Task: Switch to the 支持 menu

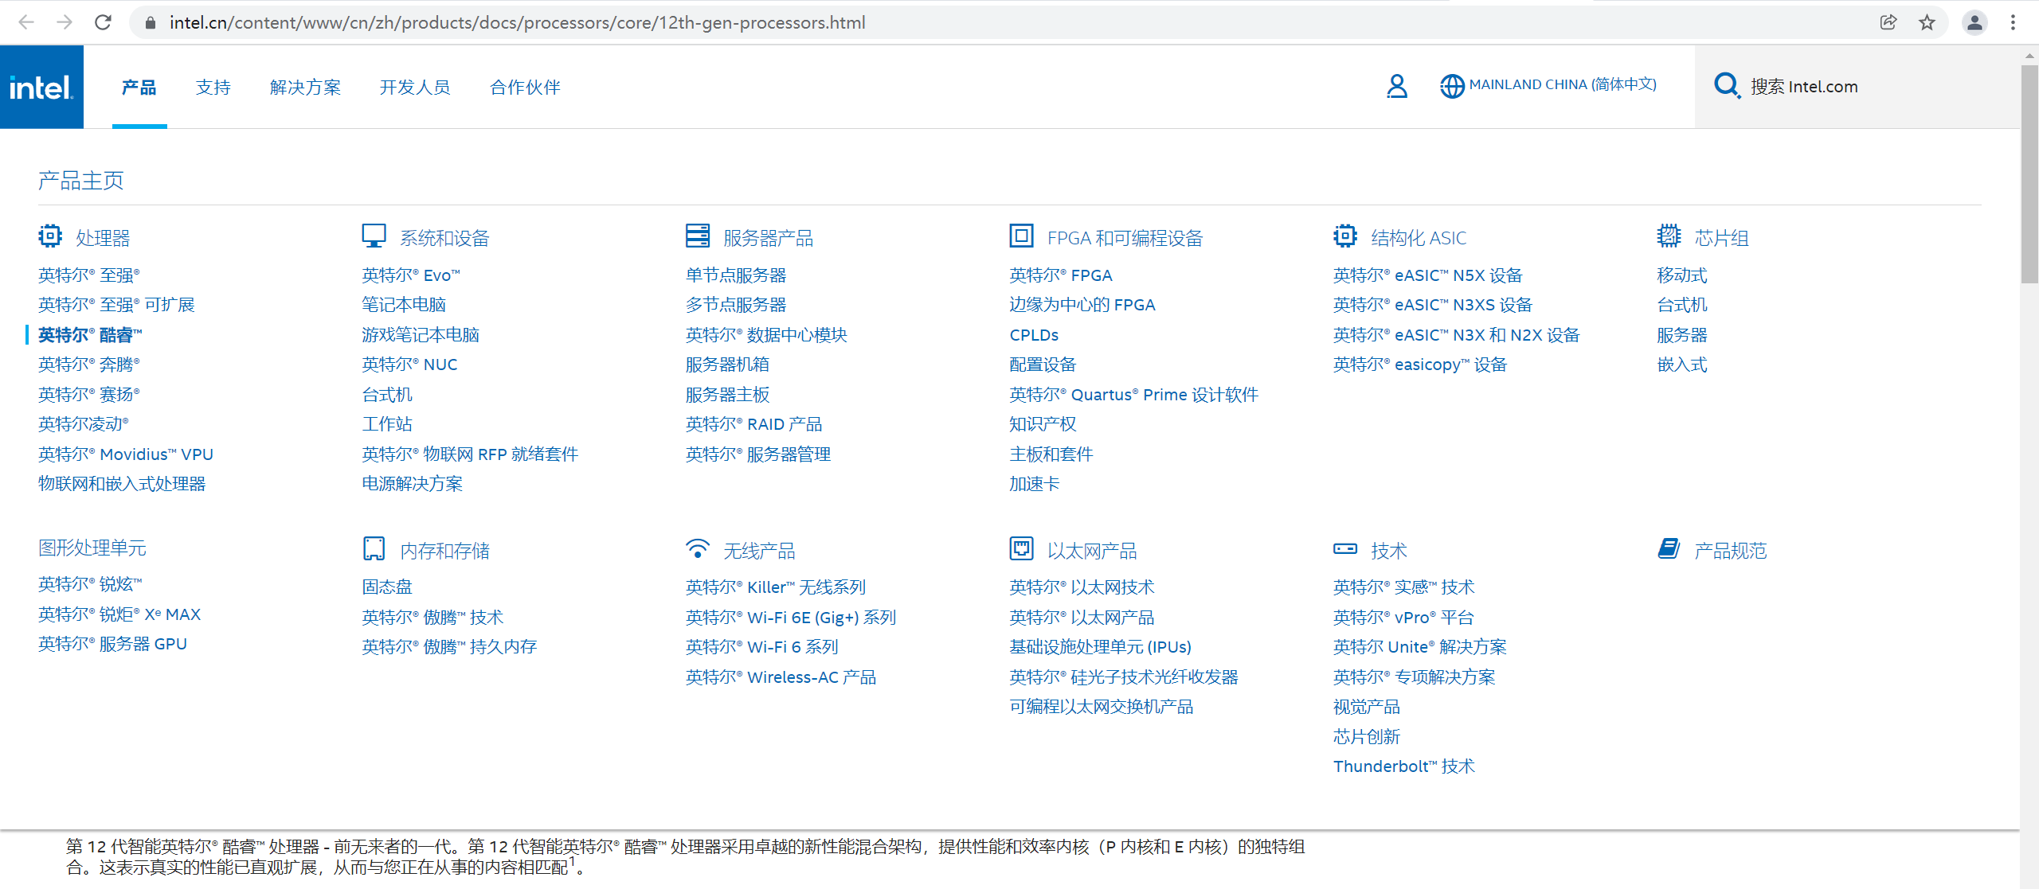Action: click(x=213, y=88)
